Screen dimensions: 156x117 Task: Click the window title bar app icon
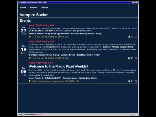19,3
